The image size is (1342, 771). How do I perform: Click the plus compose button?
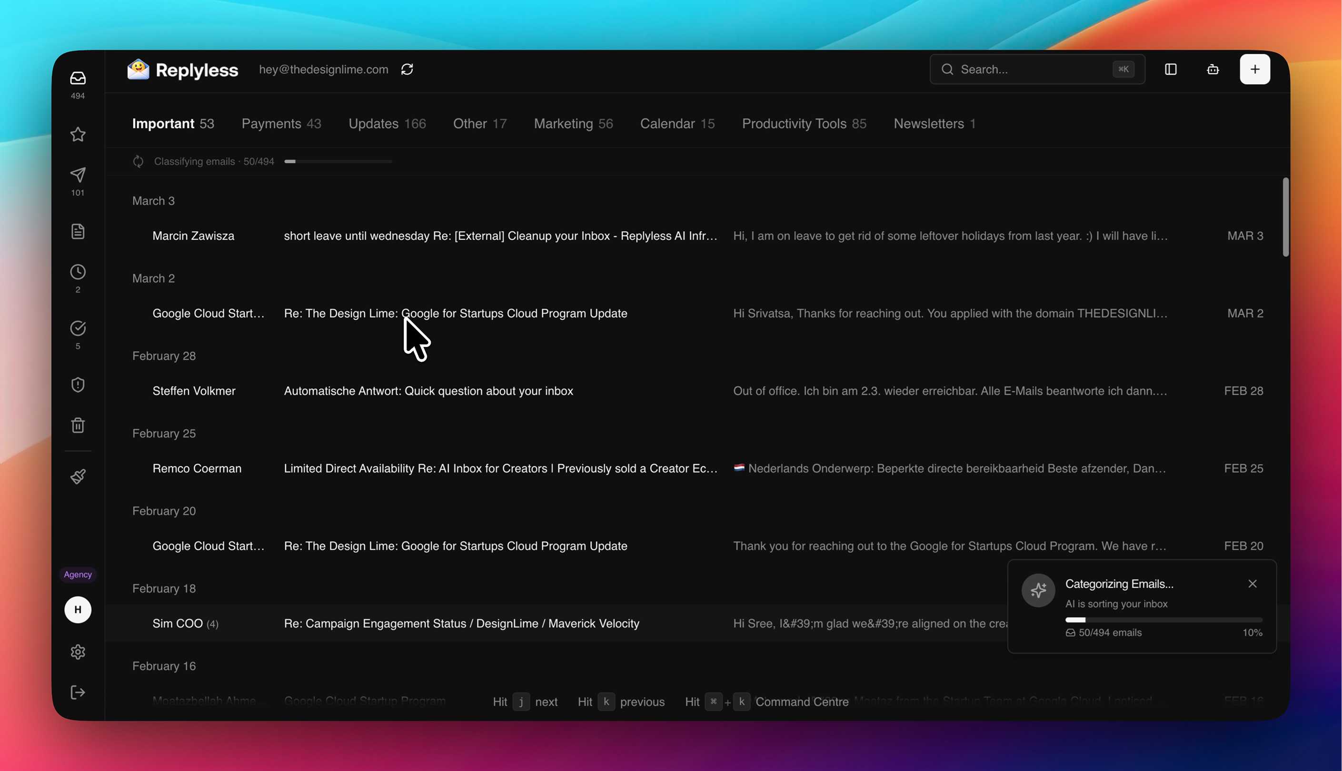pyautogui.click(x=1254, y=69)
